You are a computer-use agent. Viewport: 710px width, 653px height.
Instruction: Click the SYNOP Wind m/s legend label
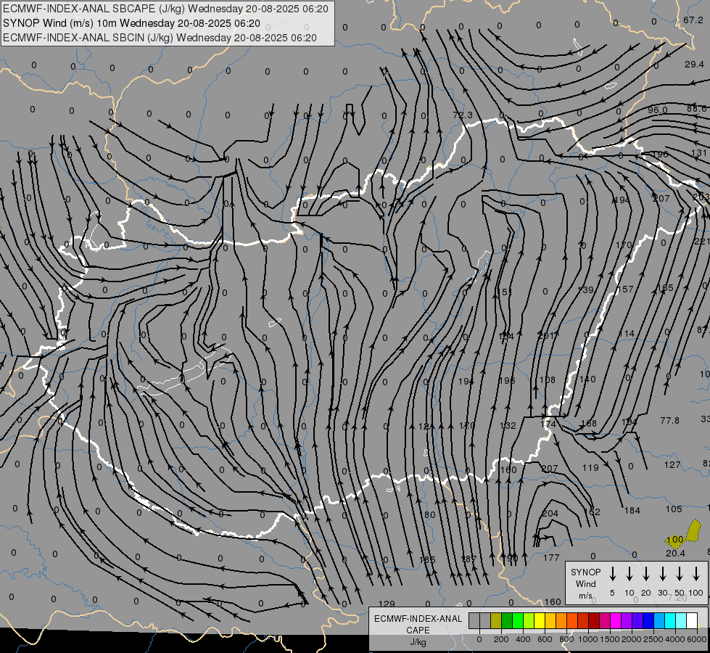coord(585,583)
